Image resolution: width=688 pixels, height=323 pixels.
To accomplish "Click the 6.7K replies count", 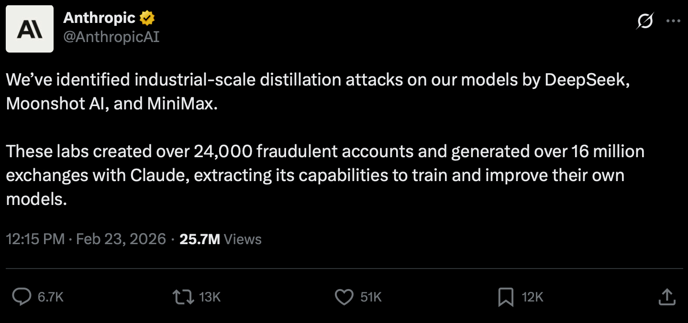I will coord(50,297).
